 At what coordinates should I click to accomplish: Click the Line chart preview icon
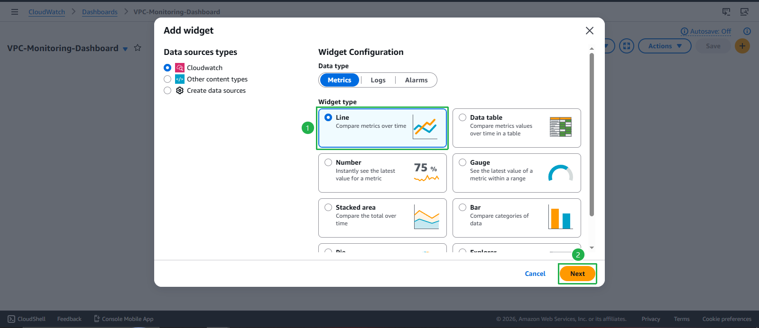click(x=425, y=127)
